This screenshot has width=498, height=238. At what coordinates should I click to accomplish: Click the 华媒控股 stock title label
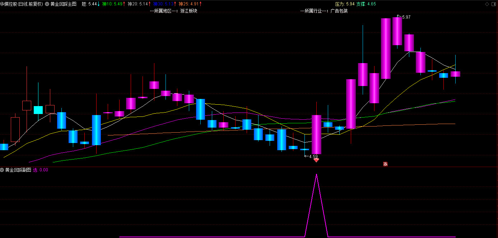pos(22,4)
